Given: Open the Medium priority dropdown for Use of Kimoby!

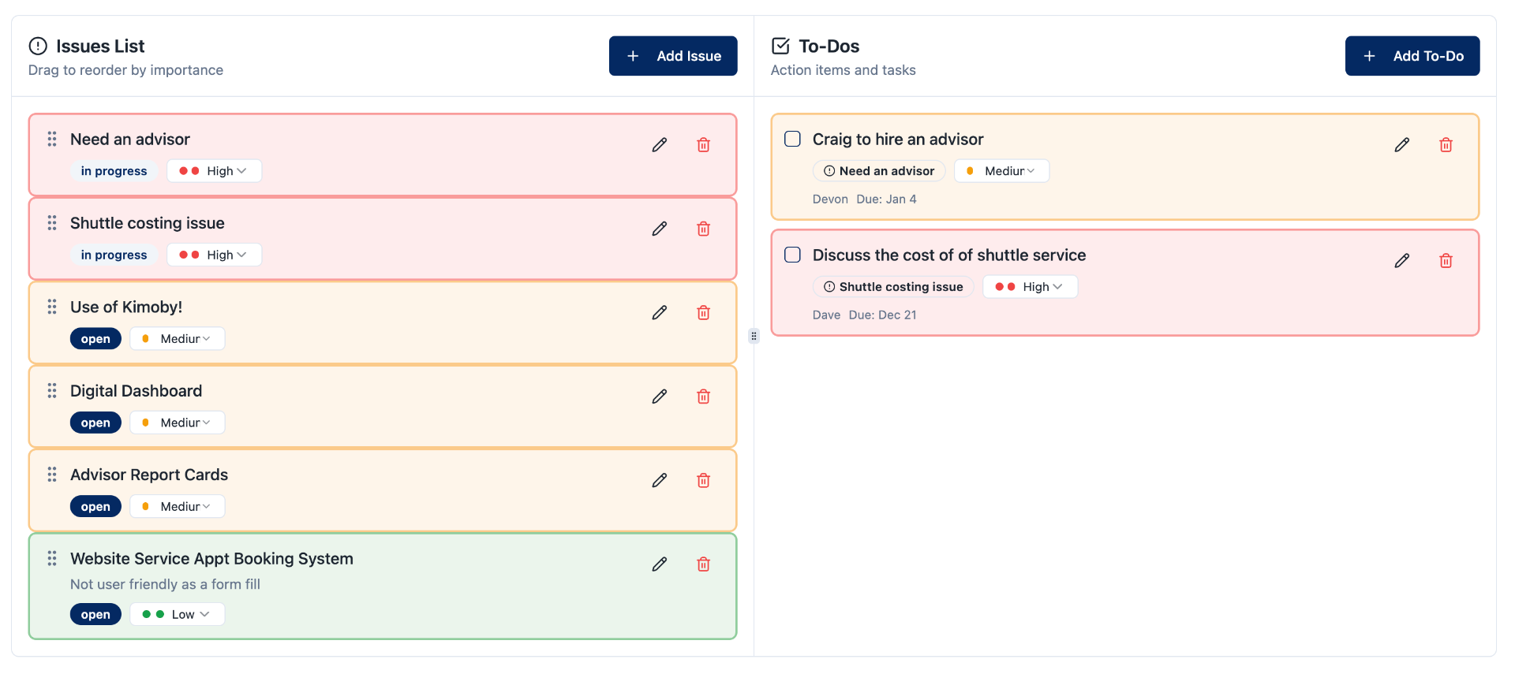Looking at the screenshot, I should coord(178,339).
